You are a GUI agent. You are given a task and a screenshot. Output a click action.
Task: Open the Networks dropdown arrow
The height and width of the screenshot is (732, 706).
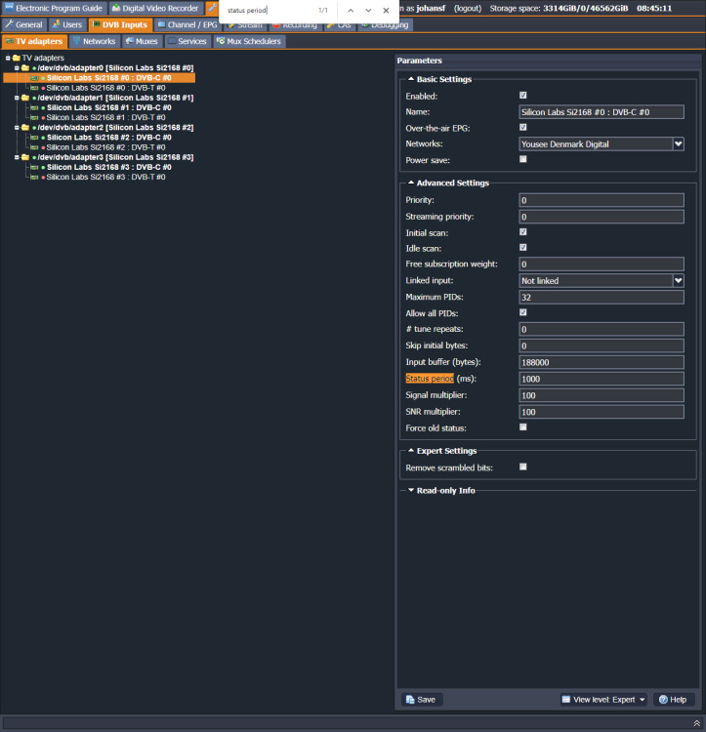pos(679,143)
